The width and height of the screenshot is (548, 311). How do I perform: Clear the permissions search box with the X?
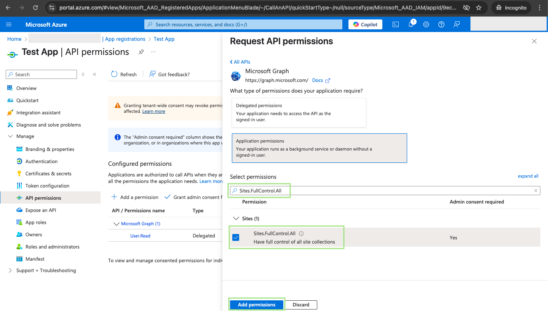coord(536,191)
